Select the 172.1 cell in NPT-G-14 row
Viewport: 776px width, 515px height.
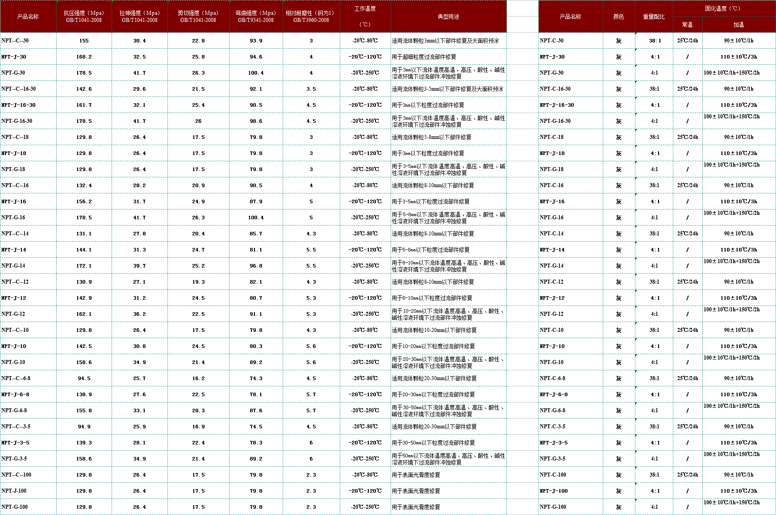point(84,266)
